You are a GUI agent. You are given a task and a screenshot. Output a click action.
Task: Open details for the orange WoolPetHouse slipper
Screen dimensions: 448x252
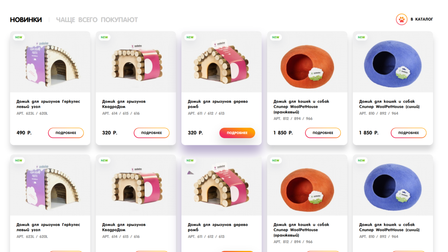(x=323, y=133)
